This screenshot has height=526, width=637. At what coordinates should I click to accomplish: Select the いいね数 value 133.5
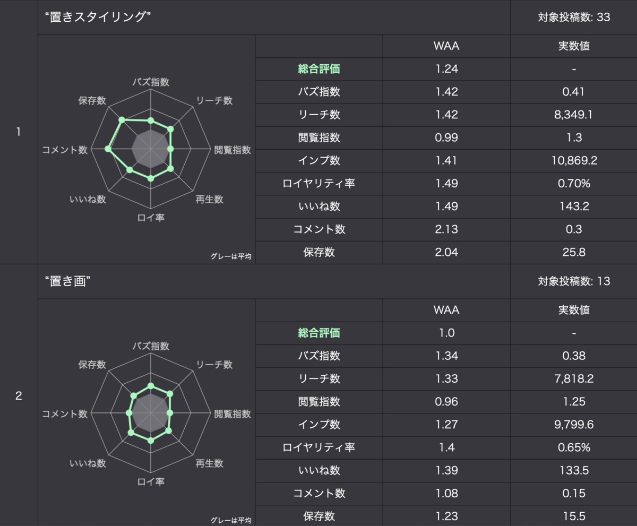tap(574, 470)
